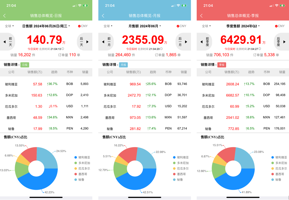Tap monthly order count 1,865 单
Image resolution: width=289 pixels, height=200 pixels.
(168, 55)
